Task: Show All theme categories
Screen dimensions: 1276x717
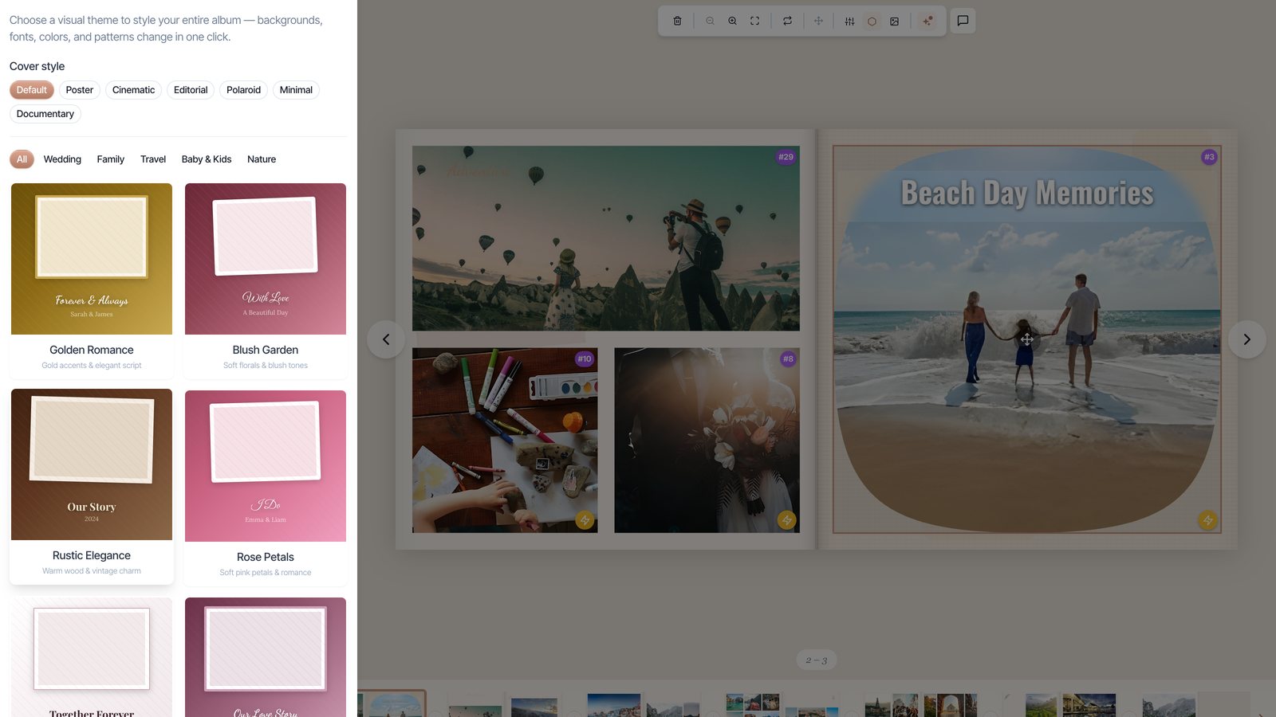Action: pos(22,159)
